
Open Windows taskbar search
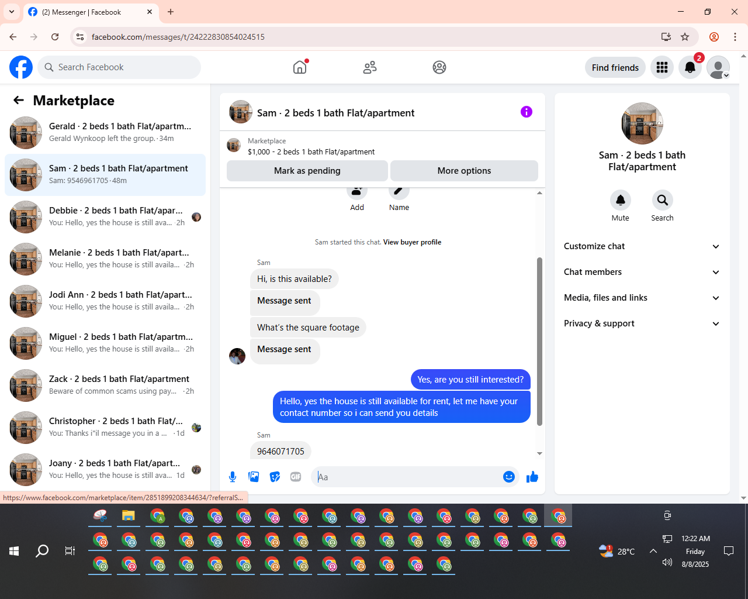pos(42,551)
